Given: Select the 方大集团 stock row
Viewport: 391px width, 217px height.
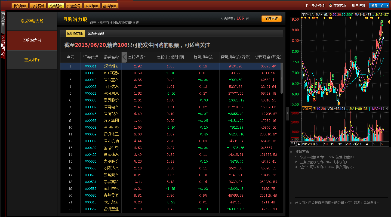Looking at the screenshot, I should pos(170,120).
